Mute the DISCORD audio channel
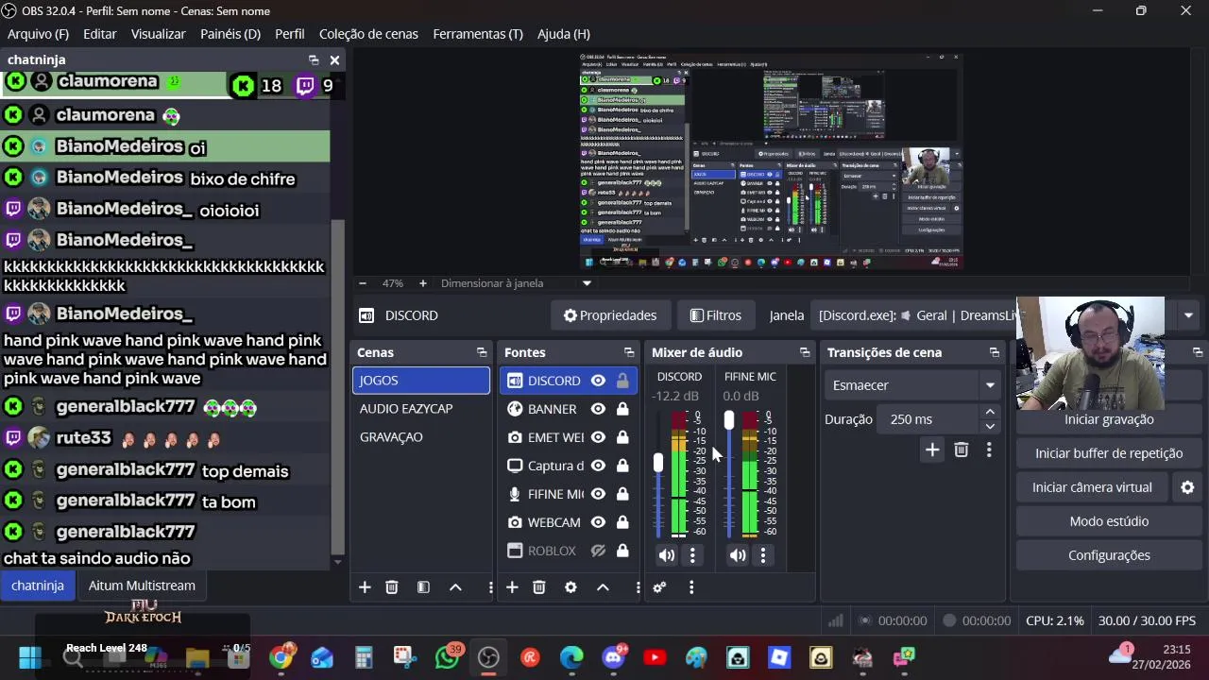The height and width of the screenshot is (680, 1209). (x=667, y=555)
